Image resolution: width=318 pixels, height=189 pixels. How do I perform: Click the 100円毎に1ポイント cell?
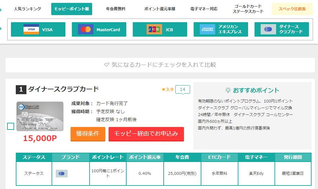point(108,174)
